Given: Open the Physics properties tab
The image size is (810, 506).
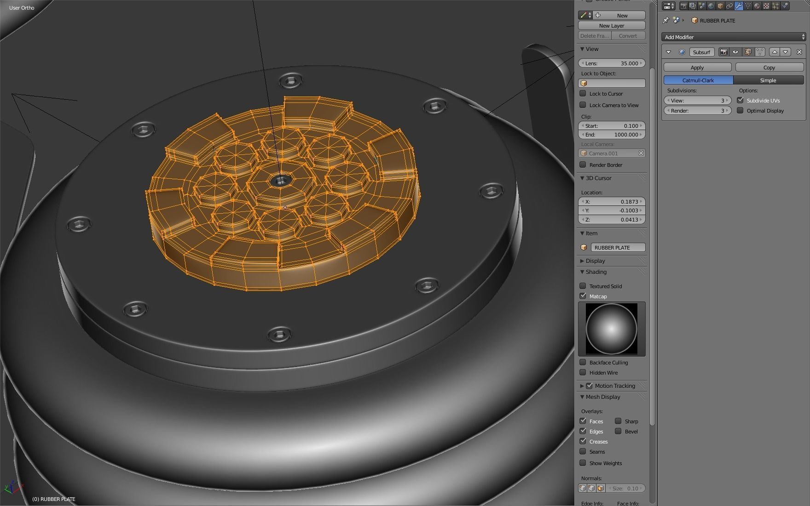Looking at the screenshot, I should coord(785,6).
